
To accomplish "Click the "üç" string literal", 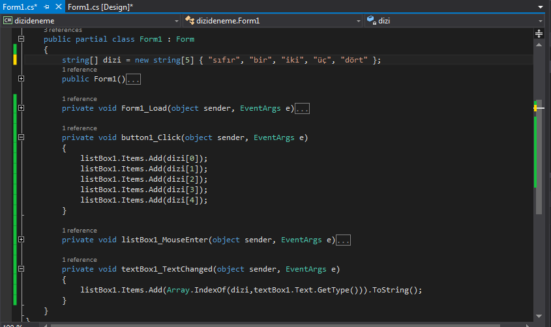I will point(322,60).
